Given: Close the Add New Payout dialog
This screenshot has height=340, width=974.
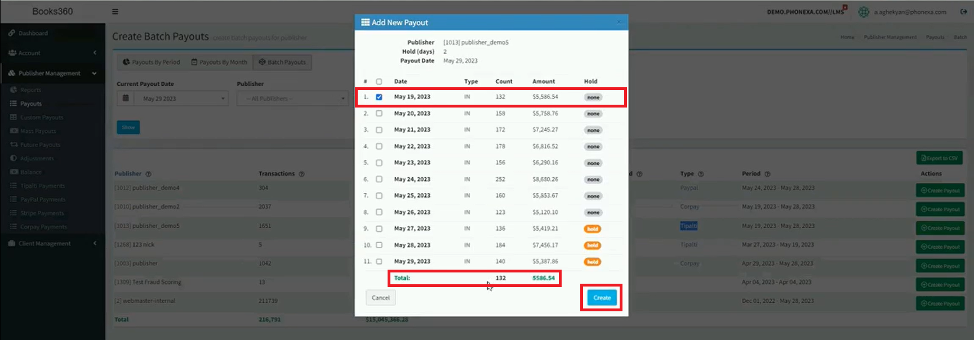Looking at the screenshot, I should (619, 22).
